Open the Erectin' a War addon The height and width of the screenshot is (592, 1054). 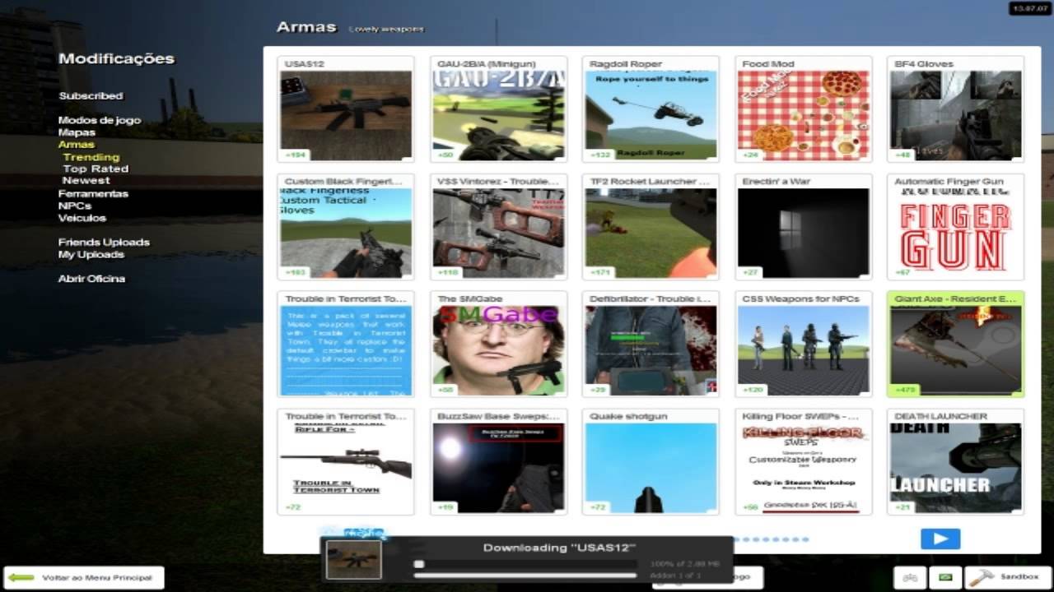[x=803, y=227]
